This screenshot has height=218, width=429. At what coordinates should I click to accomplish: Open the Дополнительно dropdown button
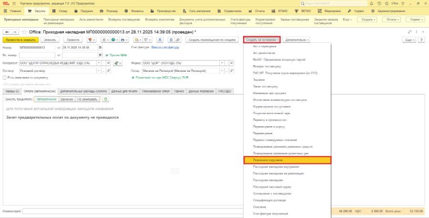click(x=296, y=40)
